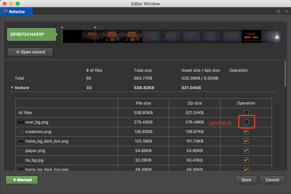The width and height of the screenshot is (291, 194).
Task: Click the creatures.png file name
Action: click(38, 132)
